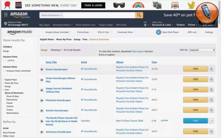The width and height of the screenshot is (221, 138).
Task: Click the Open Web Player play icon
Action: [x=158, y=32]
